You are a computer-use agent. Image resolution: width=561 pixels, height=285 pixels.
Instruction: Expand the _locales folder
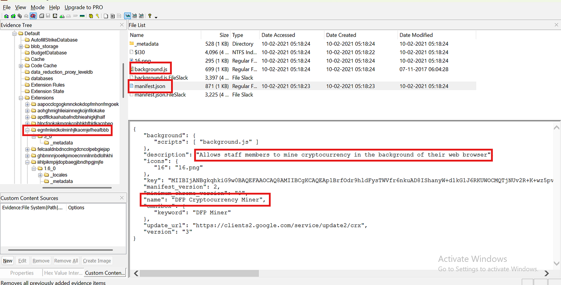click(40, 175)
